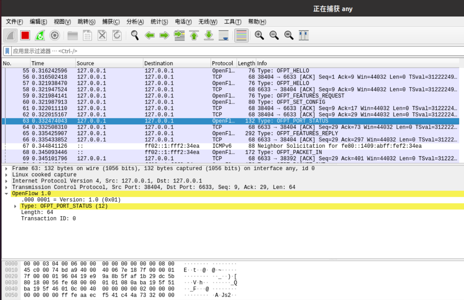Open Find Packet magnifier tool
The width and height of the screenshot is (464, 300).
coord(135,35)
